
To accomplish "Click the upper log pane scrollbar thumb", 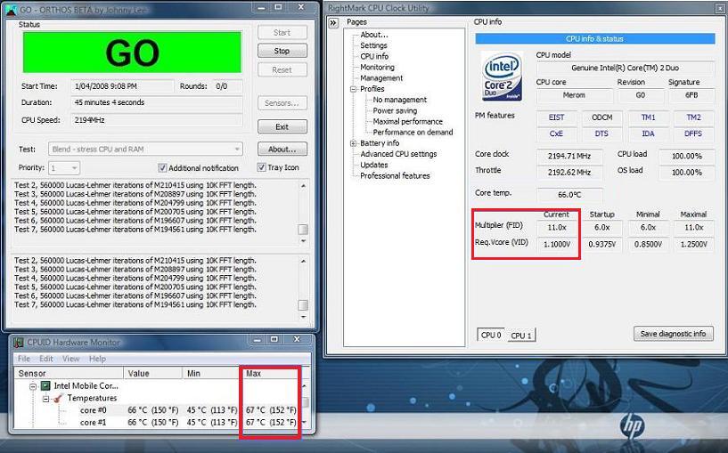I will (303, 230).
